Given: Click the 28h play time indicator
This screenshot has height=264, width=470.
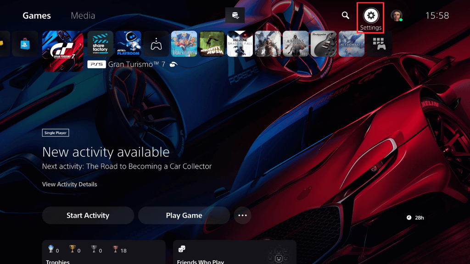Looking at the screenshot, I should click(415, 218).
